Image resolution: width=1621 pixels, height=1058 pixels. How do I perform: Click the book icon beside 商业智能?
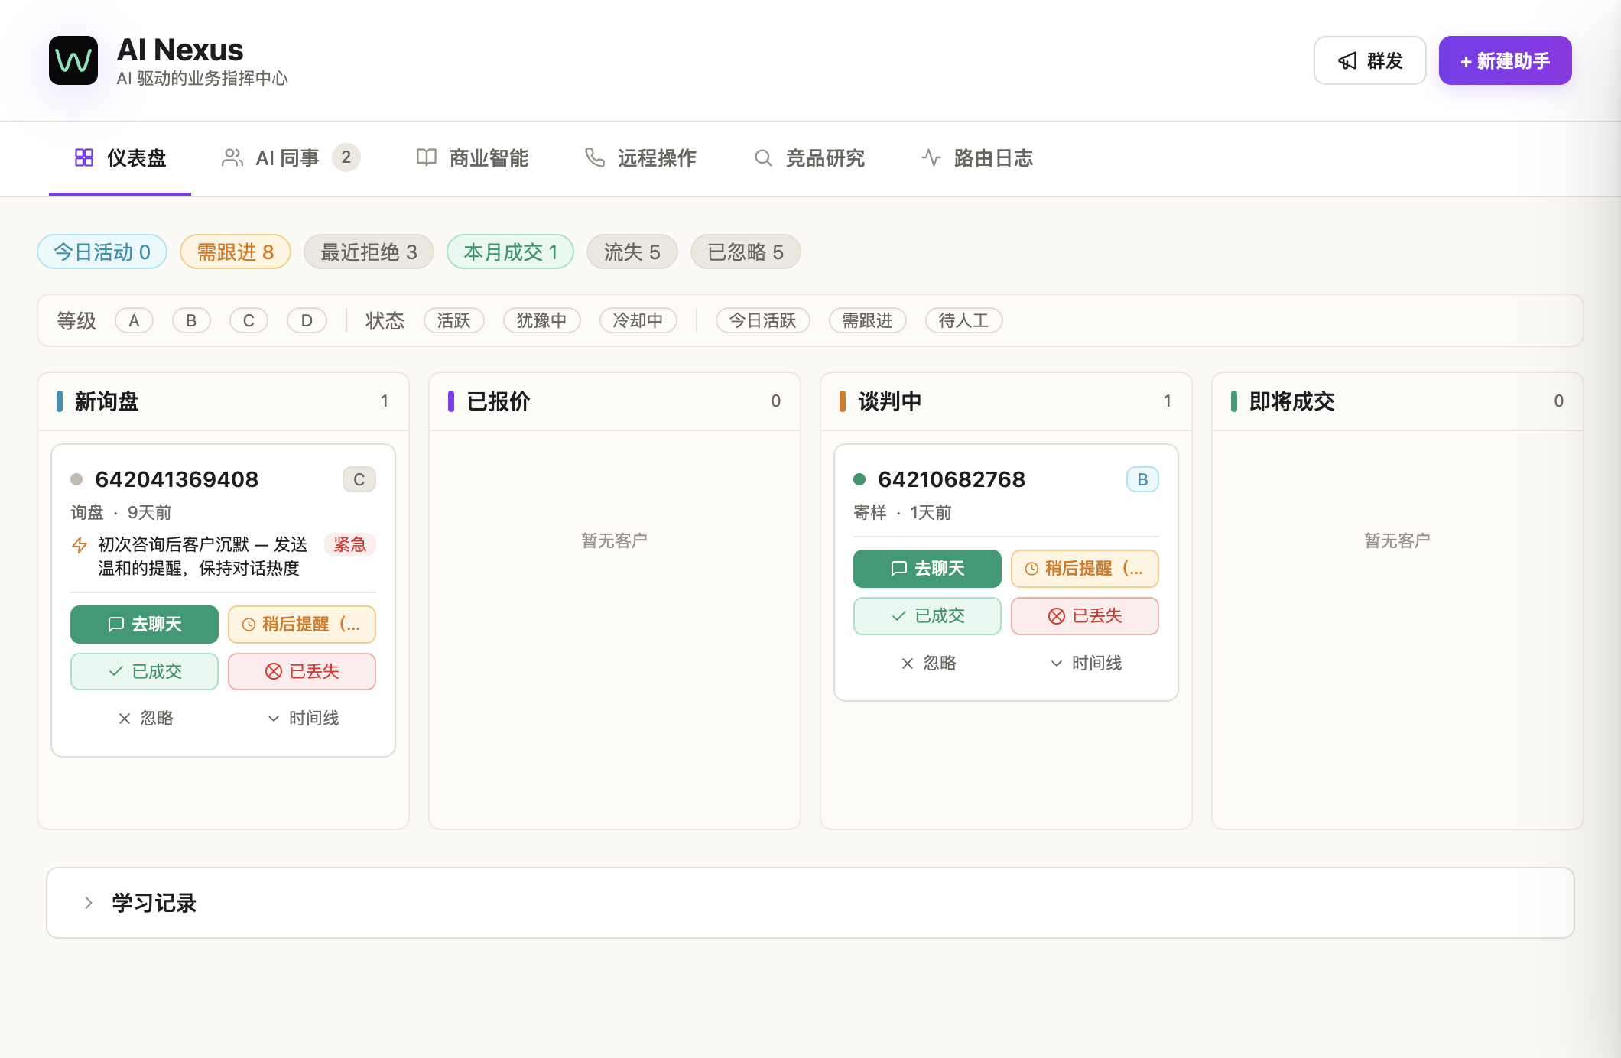(x=427, y=157)
